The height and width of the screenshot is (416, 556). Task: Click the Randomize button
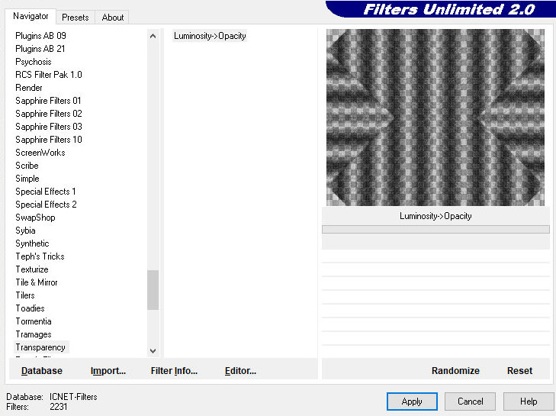point(455,371)
